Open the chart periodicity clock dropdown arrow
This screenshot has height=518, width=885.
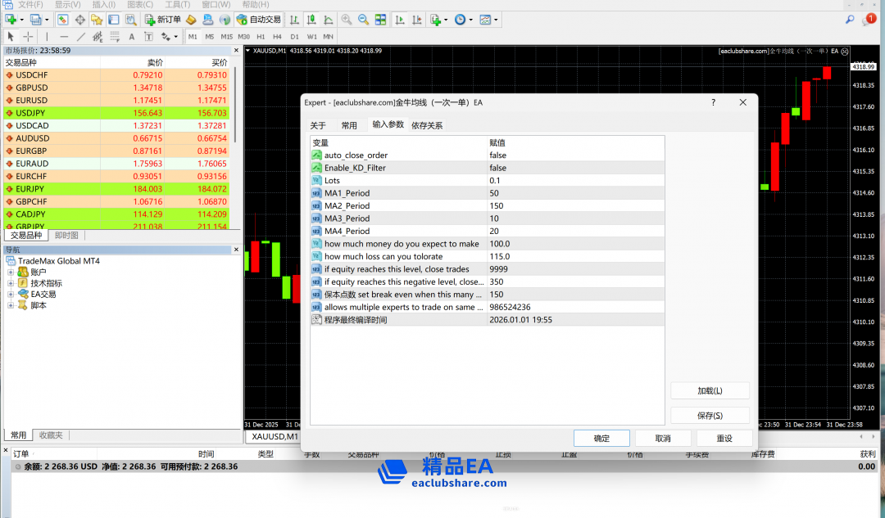coord(470,19)
